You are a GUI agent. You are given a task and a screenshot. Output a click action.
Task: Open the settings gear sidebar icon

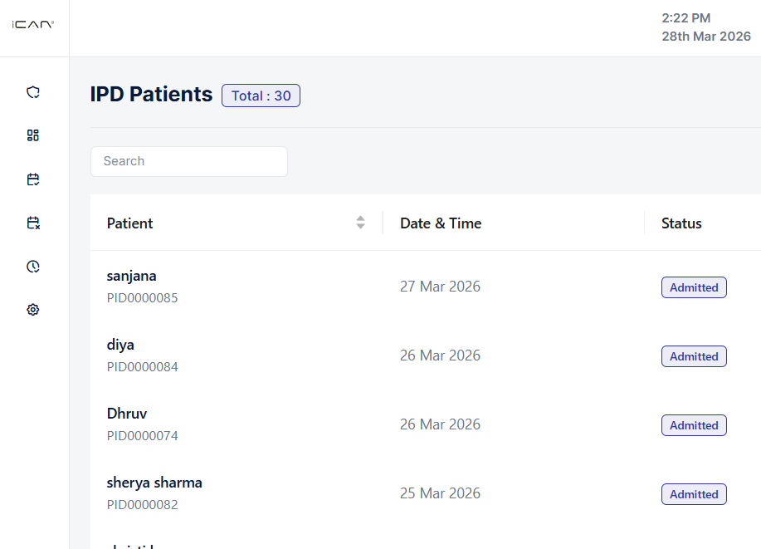(x=33, y=310)
